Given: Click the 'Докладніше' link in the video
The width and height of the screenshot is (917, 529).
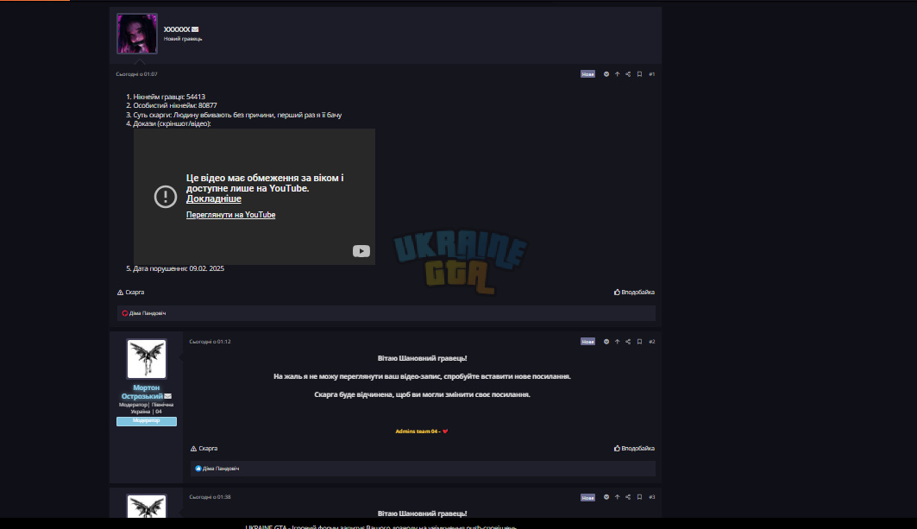Looking at the screenshot, I should (x=213, y=199).
